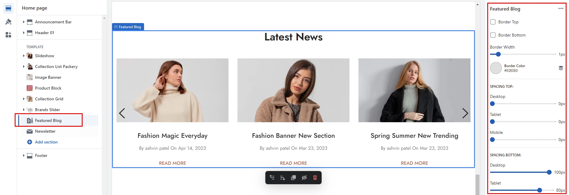Expand the Slideshow section tree
Viewport: 569px width, 195px height.
pos(24,56)
